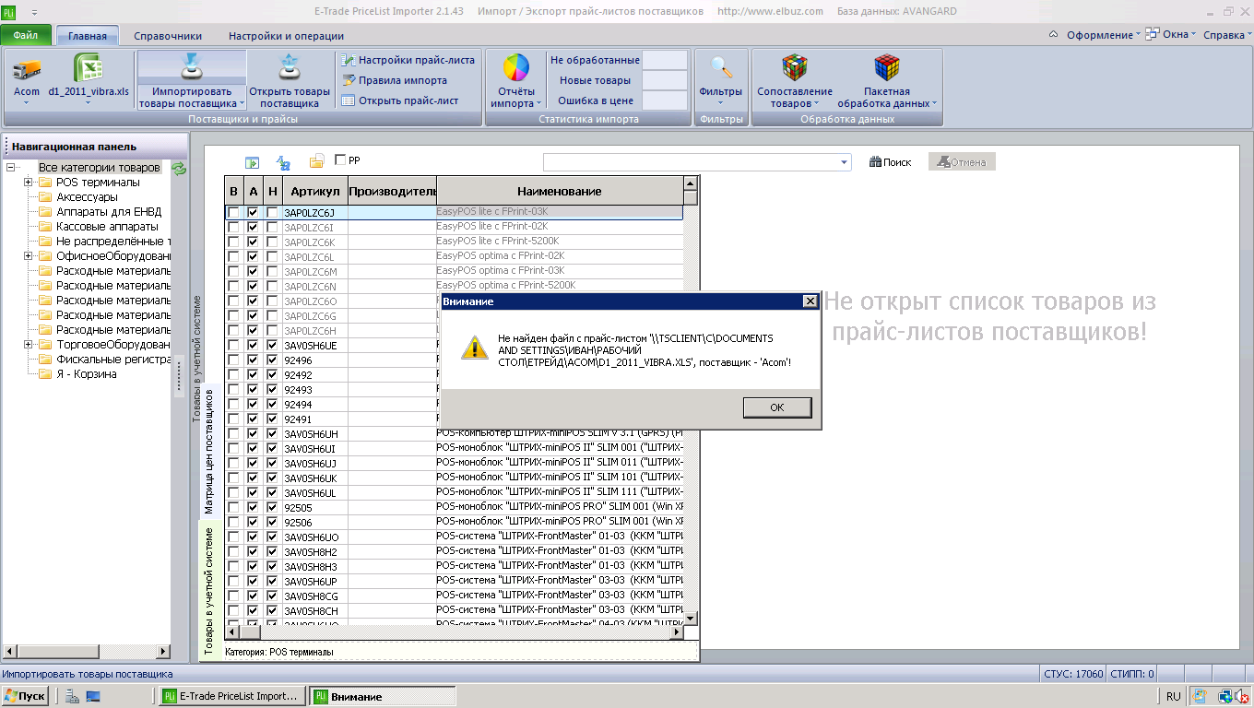The width and height of the screenshot is (1254, 708).
Task: Select Я - Корзина category
Action: click(x=87, y=374)
